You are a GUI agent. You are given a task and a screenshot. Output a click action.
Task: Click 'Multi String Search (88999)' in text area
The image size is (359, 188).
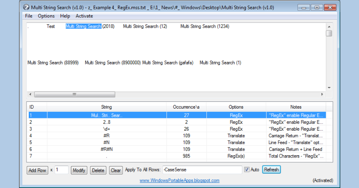coord(53,62)
